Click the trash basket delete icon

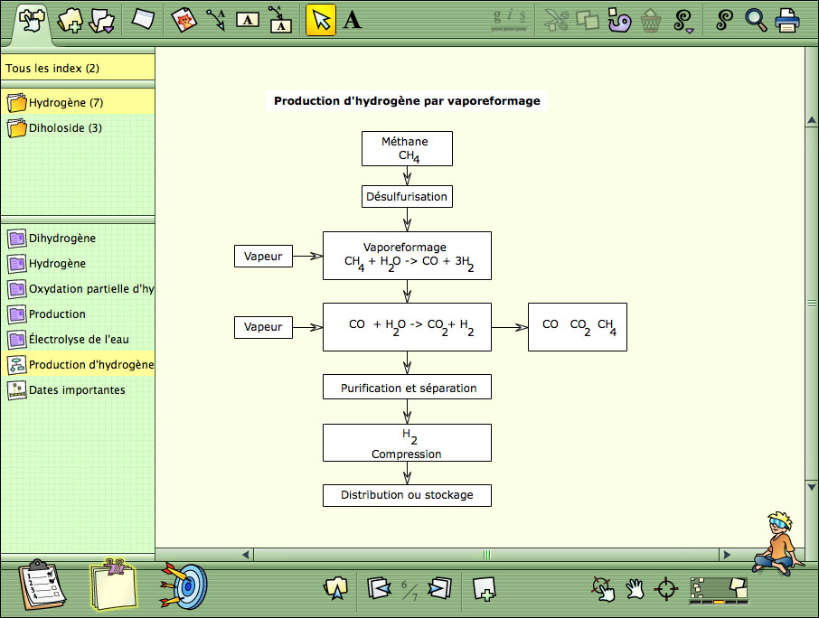pos(650,21)
